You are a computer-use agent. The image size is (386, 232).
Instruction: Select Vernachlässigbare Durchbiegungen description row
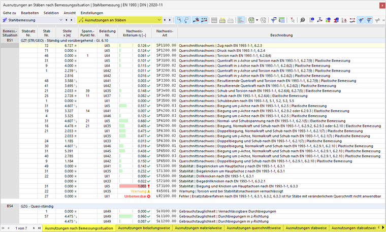pos(281,211)
